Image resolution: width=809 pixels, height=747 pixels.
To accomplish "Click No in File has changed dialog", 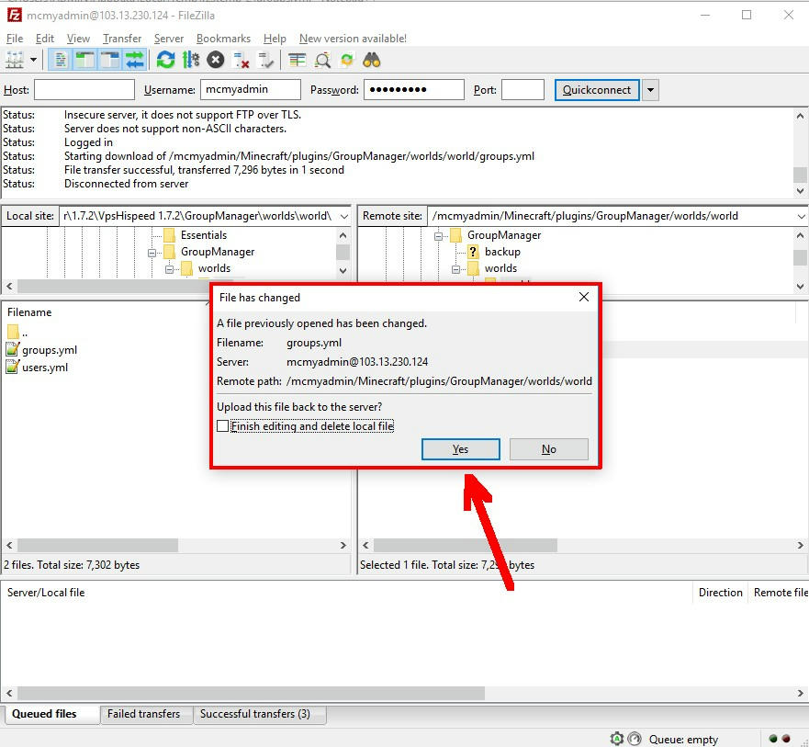I will pyautogui.click(x=549, y=449).
